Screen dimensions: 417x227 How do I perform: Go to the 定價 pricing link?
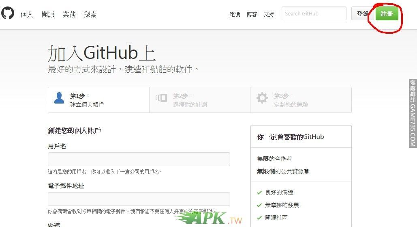[235, 14]
